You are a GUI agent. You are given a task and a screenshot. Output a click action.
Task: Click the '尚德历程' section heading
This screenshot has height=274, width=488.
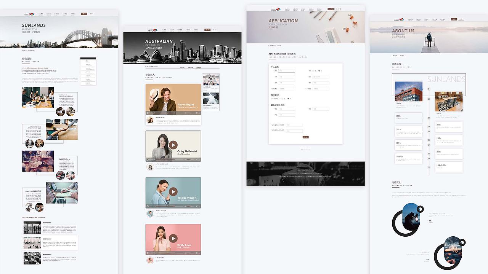point(396,64)
